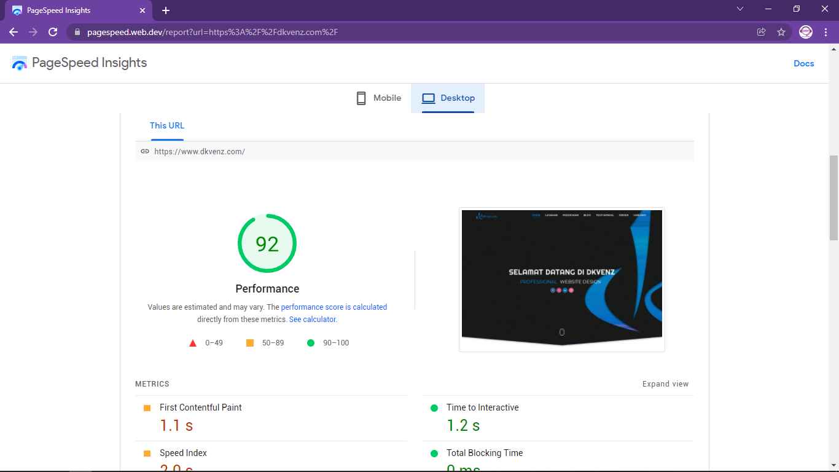This screenshot has height=472, width=839.
Task: Open the Docs link
Action: click(x=803, y=63)
